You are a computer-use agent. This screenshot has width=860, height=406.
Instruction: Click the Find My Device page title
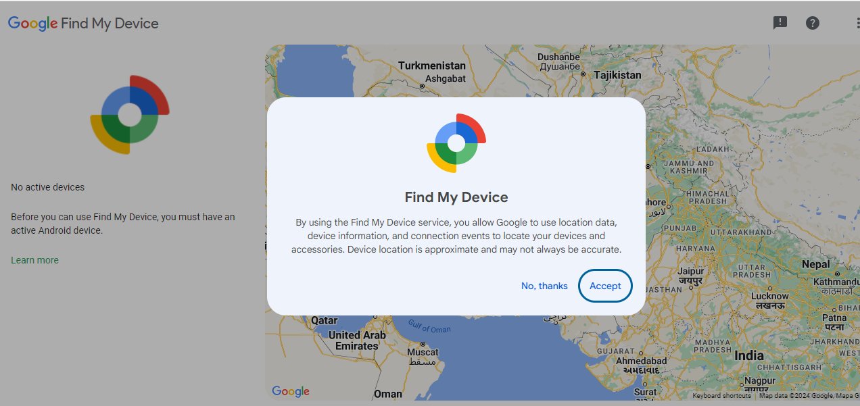point(111,23)
